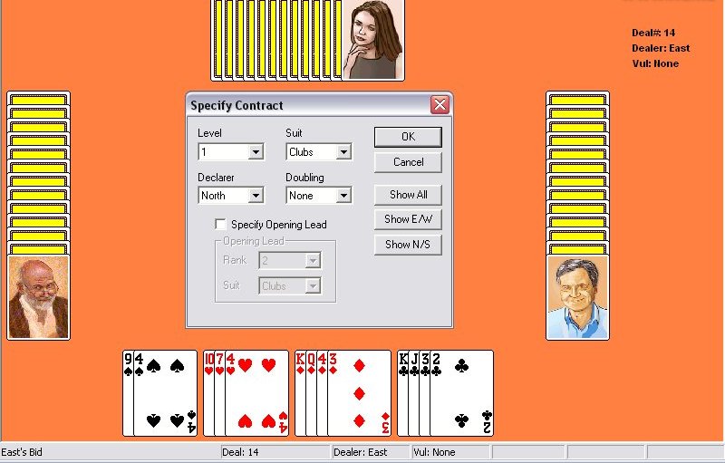
Task: Click the East player's portrait
Action: pyautogui.click(x=577, y=297)
